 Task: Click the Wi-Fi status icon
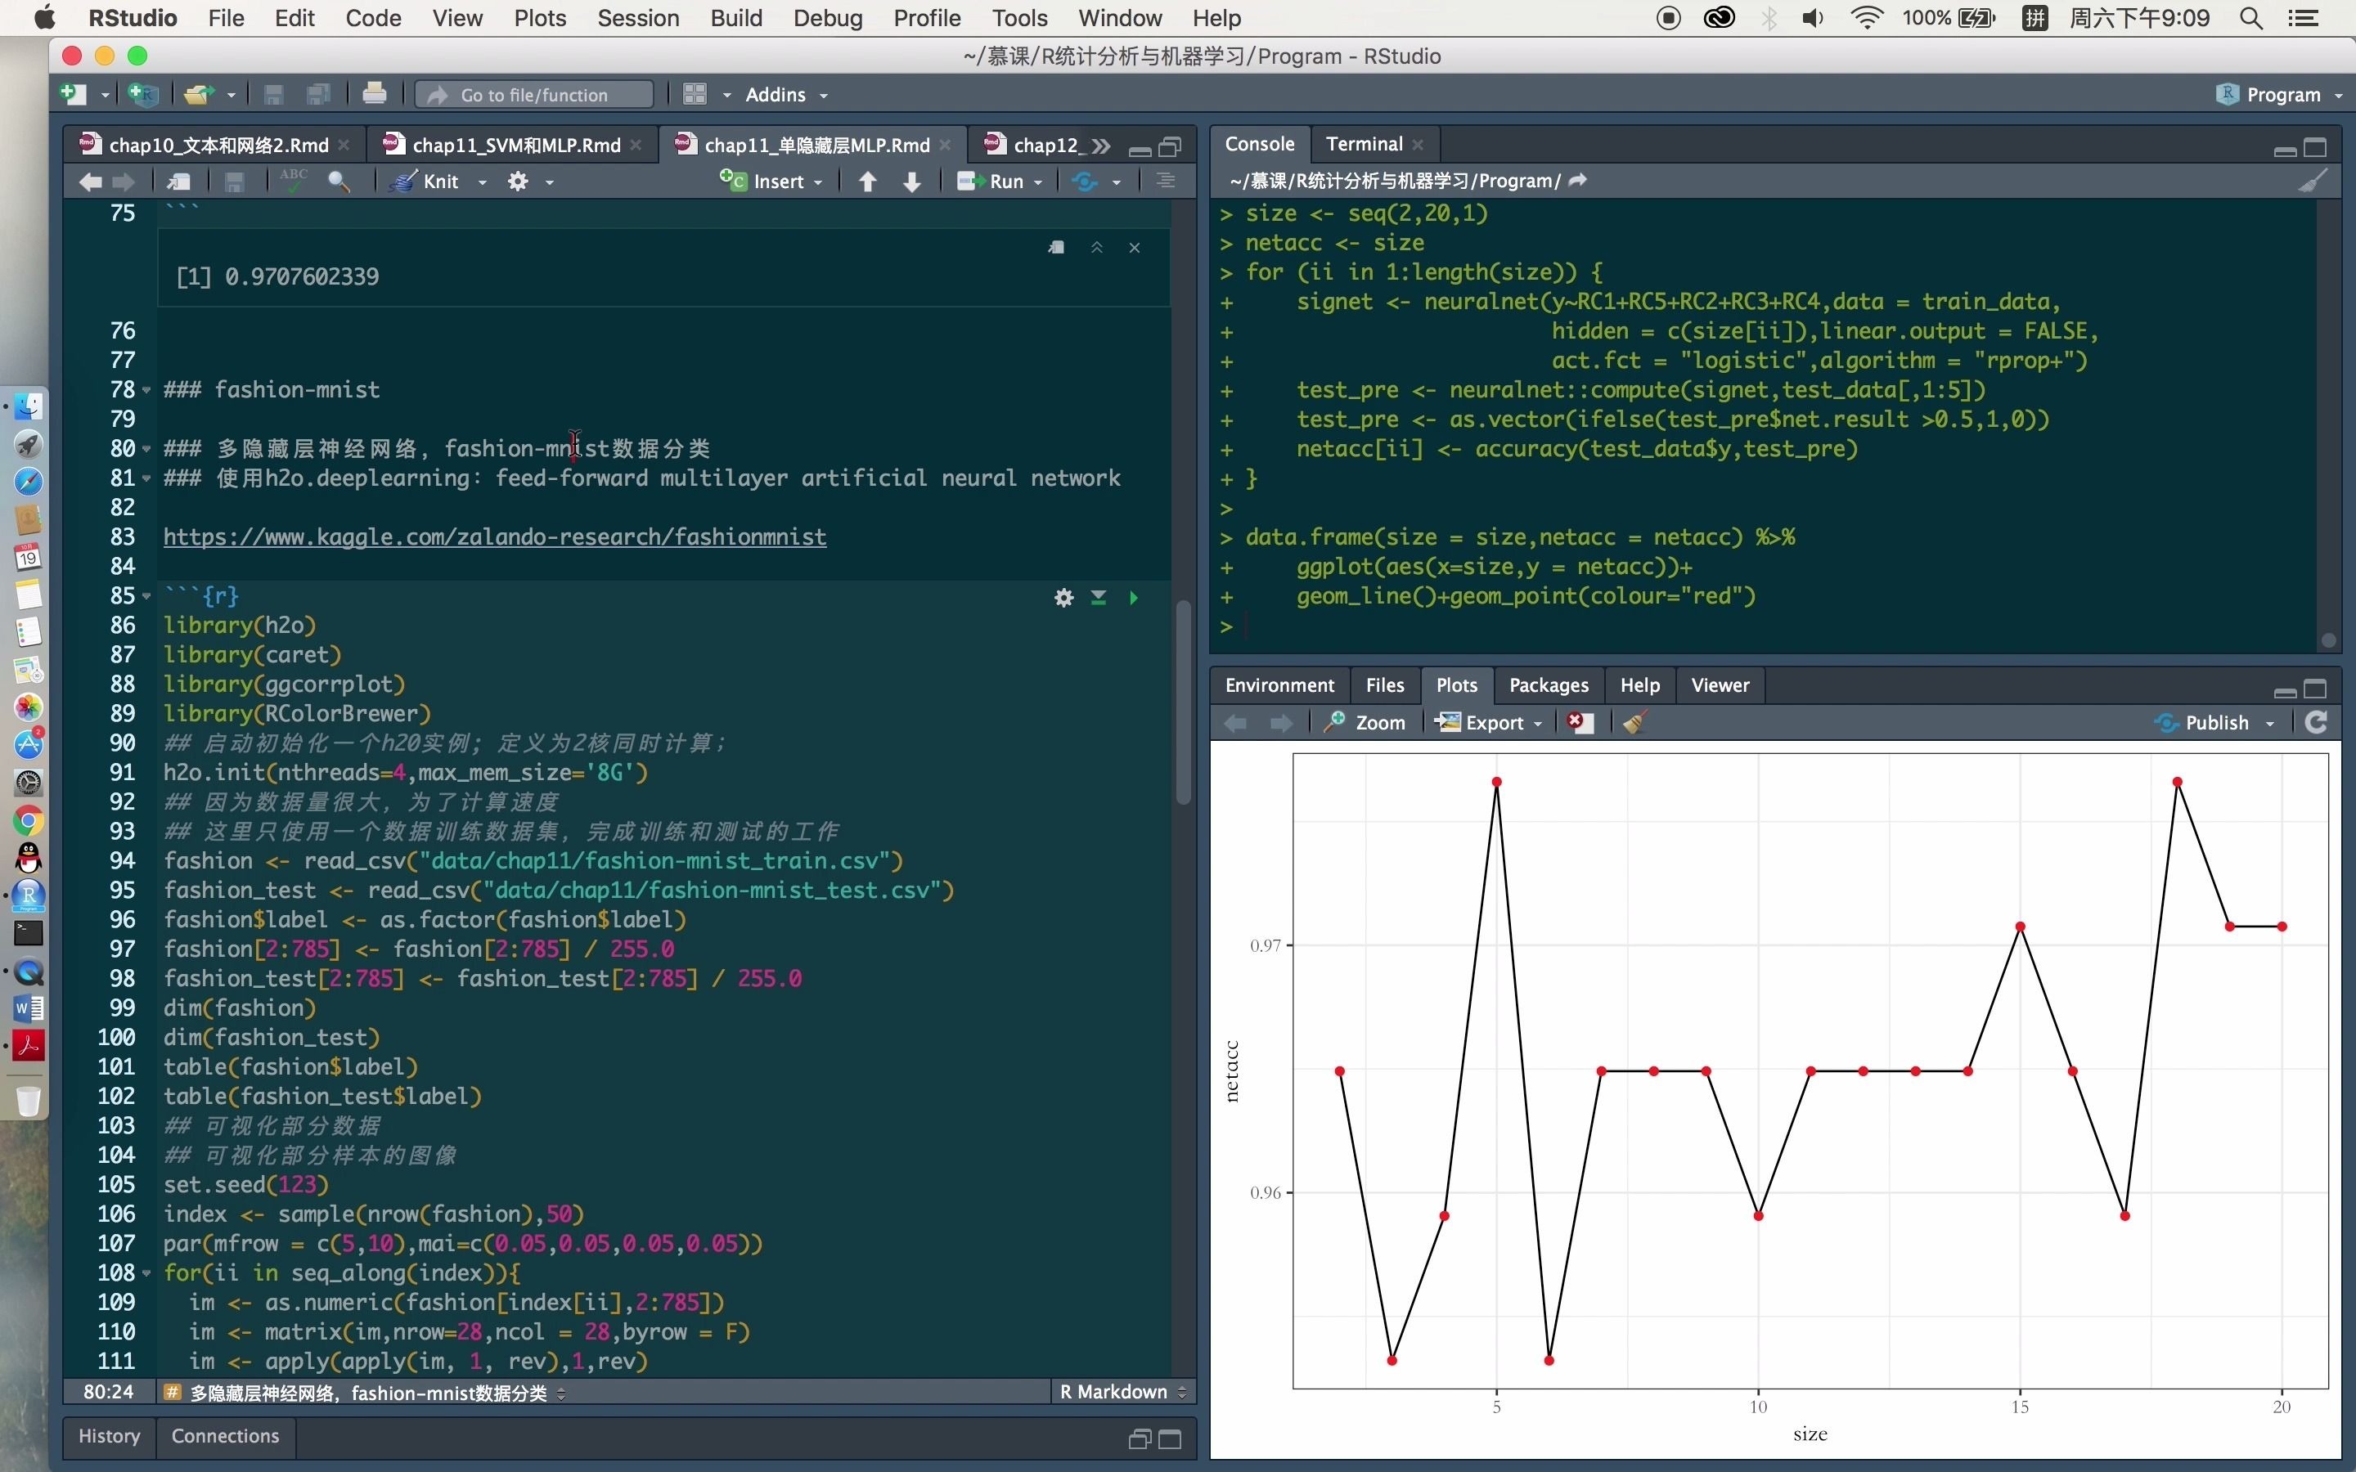point(1865,17)
